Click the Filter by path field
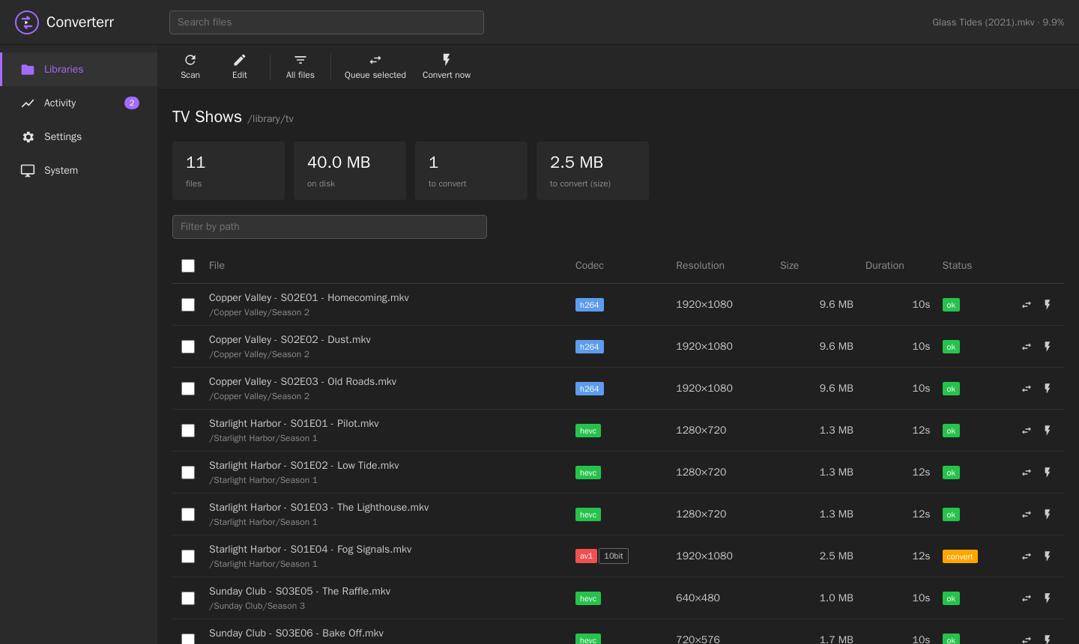 click(330, 227)
